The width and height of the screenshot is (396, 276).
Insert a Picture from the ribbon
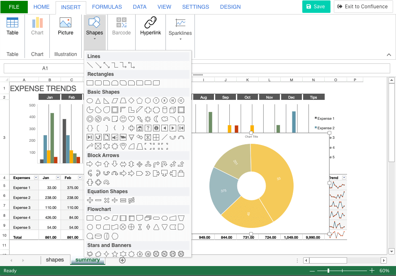tap(66, 27)
